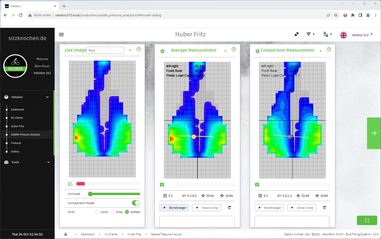Click the Comparison Measurement camera icon
The width and height of the screenshot is (381, 239).
pos(257,185)
